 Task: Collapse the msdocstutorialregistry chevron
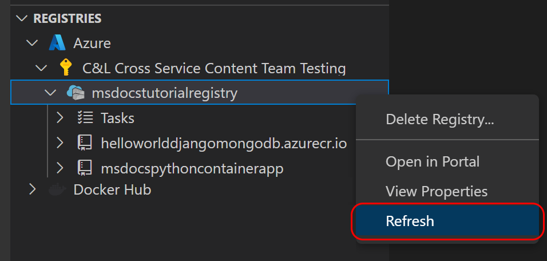click(x=50, y=93)
